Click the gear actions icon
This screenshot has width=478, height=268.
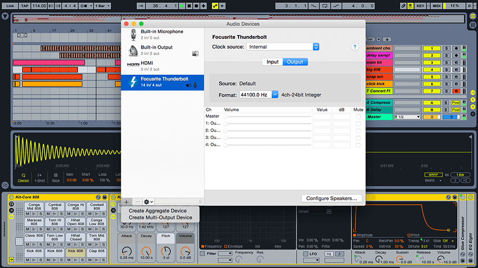(x=148, y=202)
